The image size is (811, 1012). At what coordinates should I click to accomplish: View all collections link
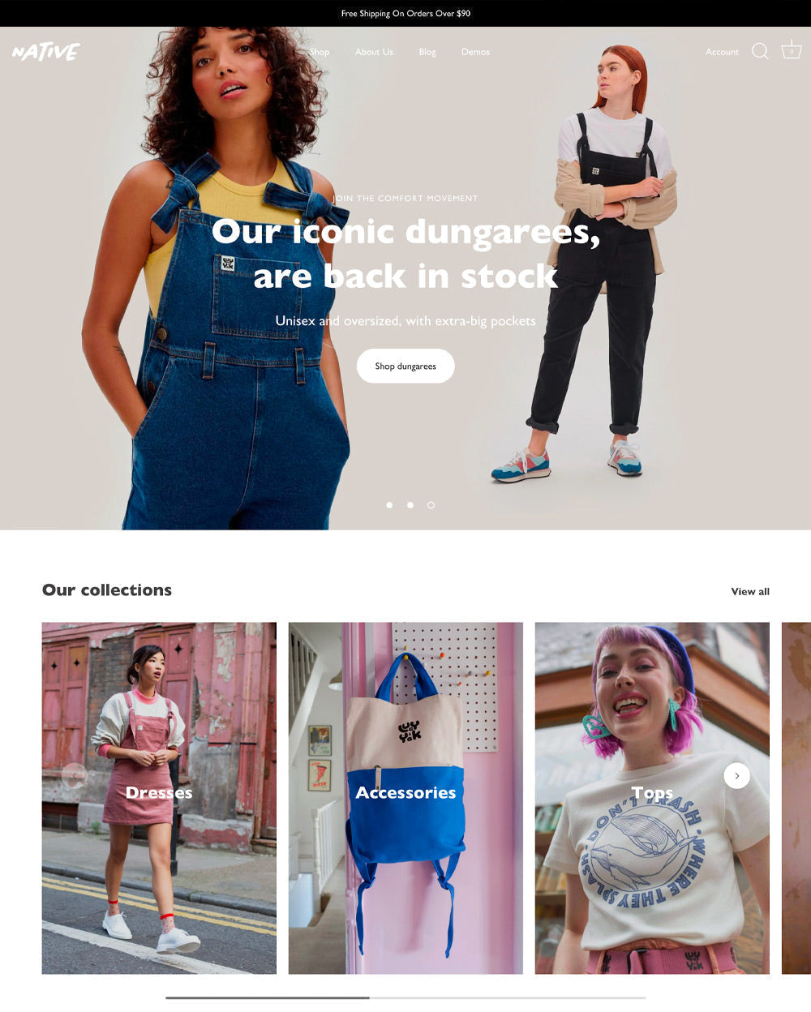[x=750, y=591]
